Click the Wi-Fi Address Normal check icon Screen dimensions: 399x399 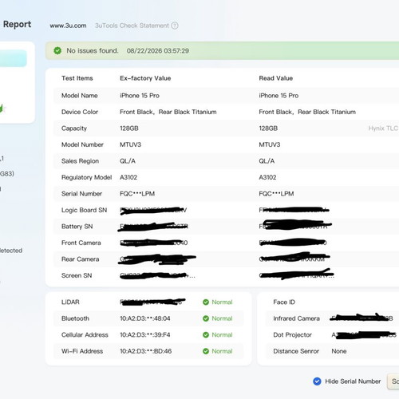pos(206,351)
